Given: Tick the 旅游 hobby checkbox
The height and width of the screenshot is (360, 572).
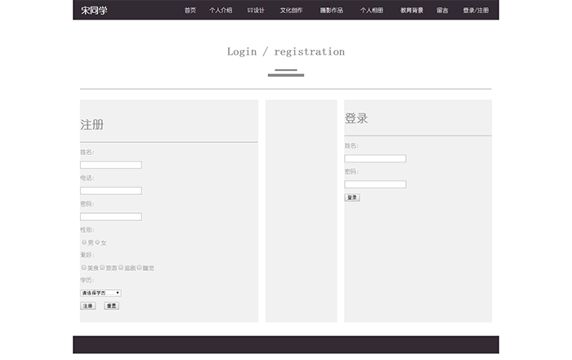Looking at the screenshot, I should (x=102, y=267).
